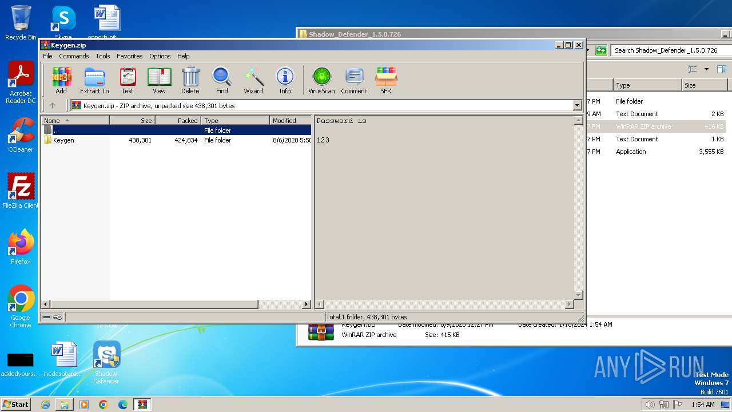
Task: Click the Add toolbar icon in WinRAR
Action: pos(61,80)
